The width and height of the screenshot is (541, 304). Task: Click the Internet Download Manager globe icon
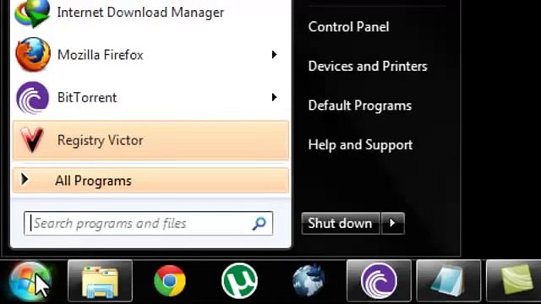point(33,13)
